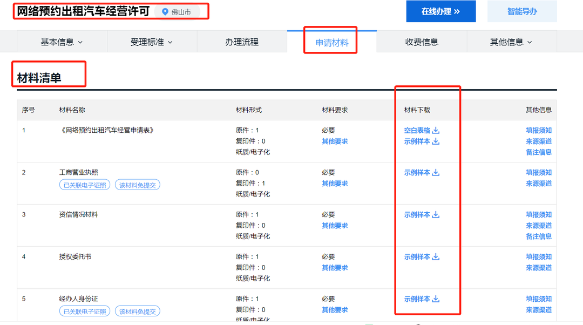The image size is (583, 325).
Task: Open the 收费信息 tab
Action: [422, 42]
